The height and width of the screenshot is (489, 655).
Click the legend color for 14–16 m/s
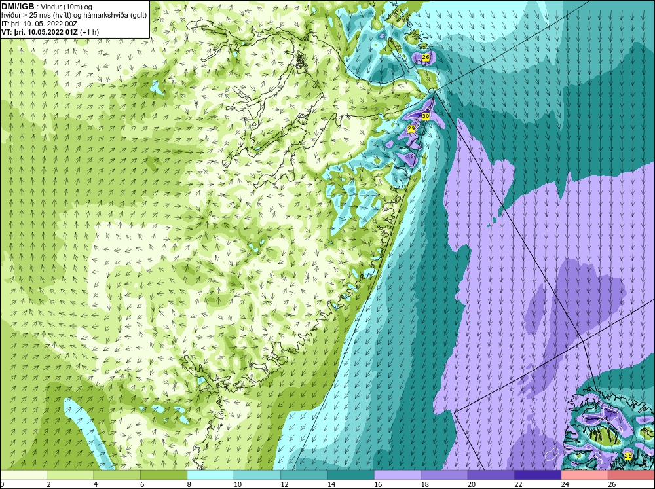coord(351,475)
